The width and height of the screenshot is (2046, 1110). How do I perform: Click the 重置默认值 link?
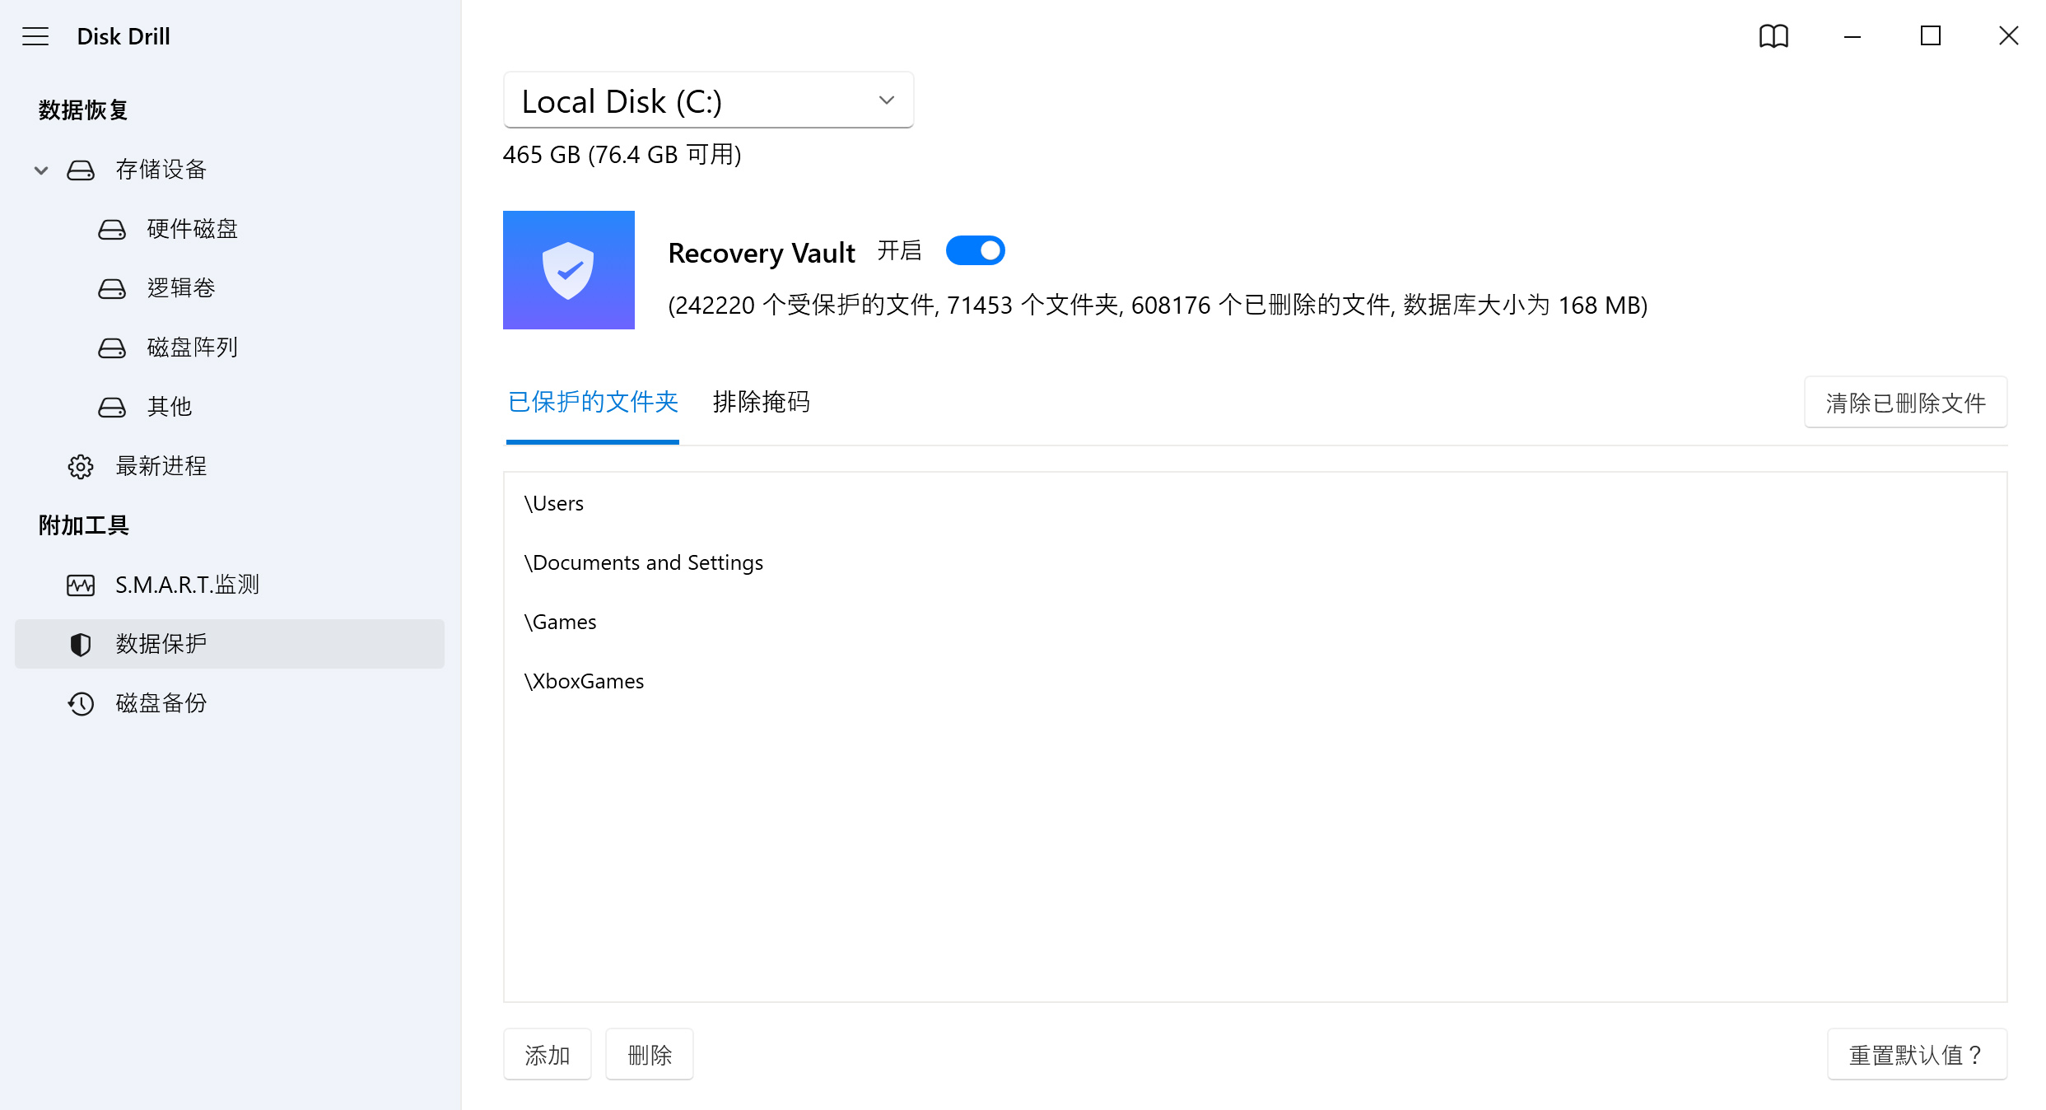(1919, 1052)
